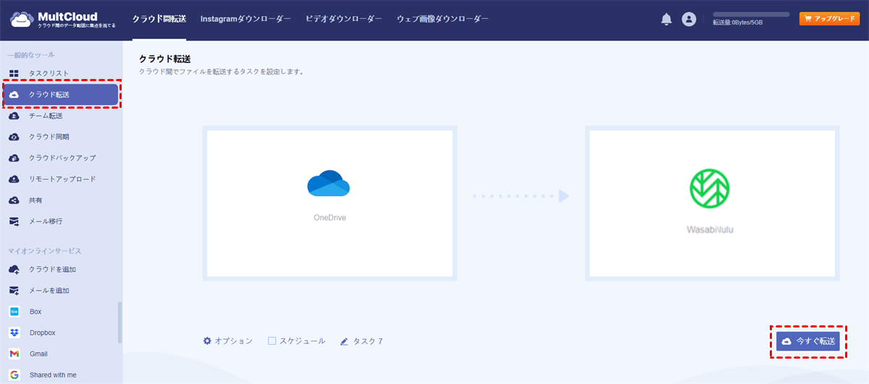Click the sidebar vertical scrollbar
The height and width of the screenshot is (384, 869).
click(x=119, y=322)
